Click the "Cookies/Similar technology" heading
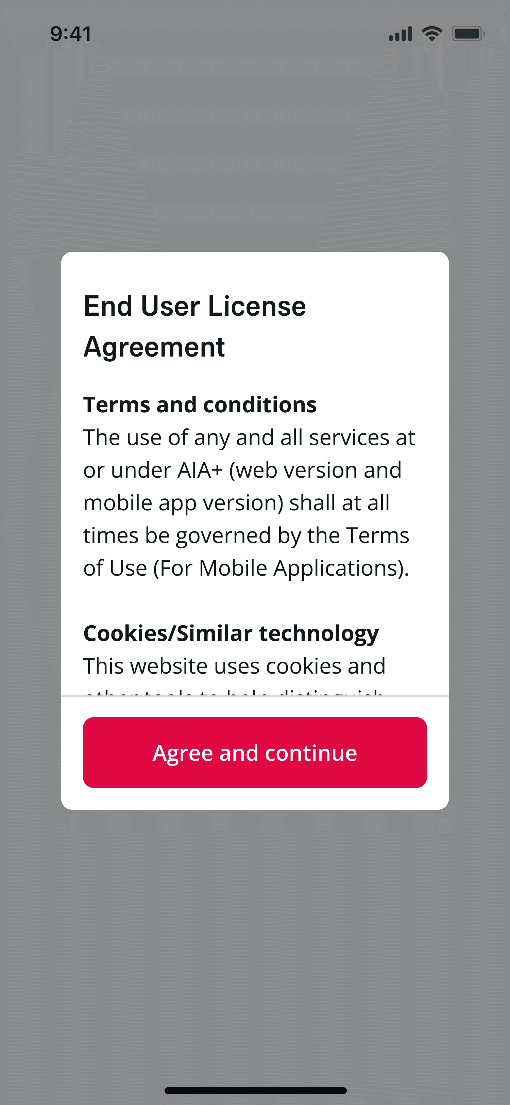510x1105 pixels. [x=231, y=633]
